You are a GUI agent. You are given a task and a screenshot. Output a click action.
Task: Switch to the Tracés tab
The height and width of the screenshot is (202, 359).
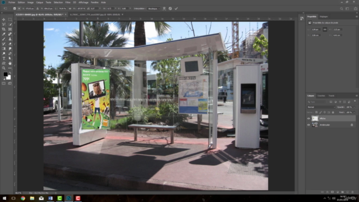(332, 96)
